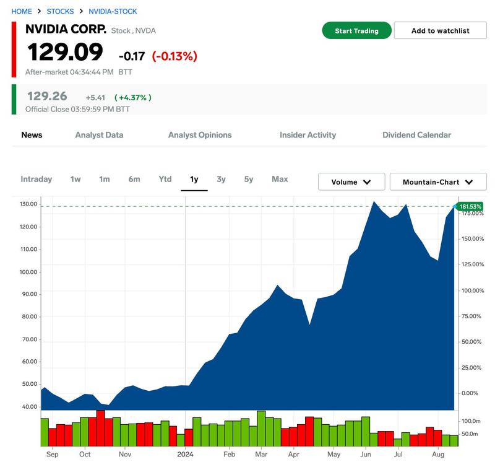
Task: Open the Volume indicator dropdown
Action: click(351, 182)
